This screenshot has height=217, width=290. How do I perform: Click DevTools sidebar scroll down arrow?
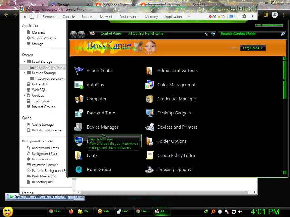[74, 192]
